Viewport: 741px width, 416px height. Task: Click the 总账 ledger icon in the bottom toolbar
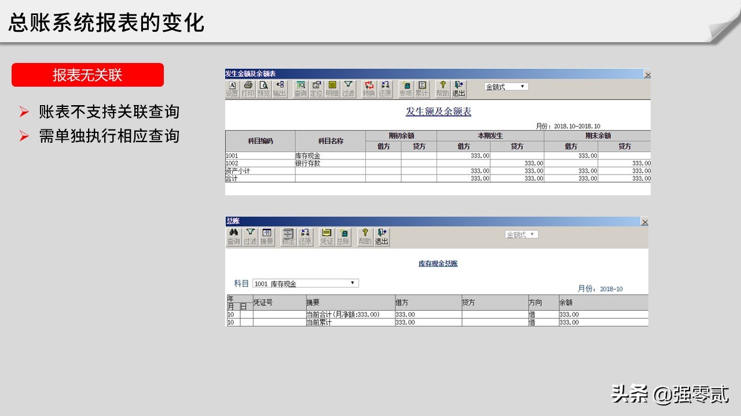pos(343,235)
